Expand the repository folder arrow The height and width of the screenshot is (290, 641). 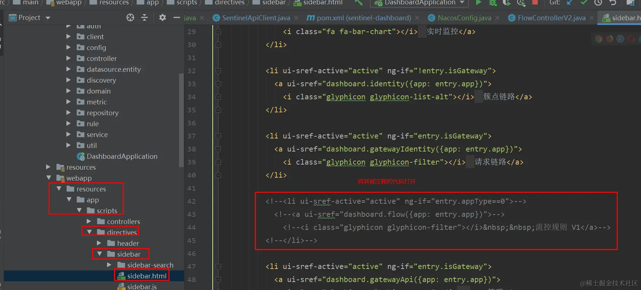coord(69,113)
